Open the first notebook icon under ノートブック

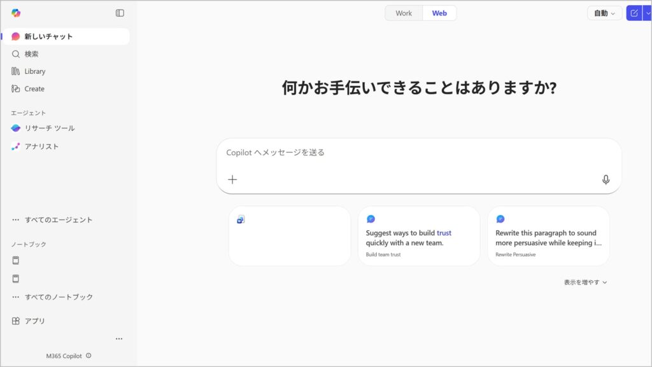(x=16, y=260)
